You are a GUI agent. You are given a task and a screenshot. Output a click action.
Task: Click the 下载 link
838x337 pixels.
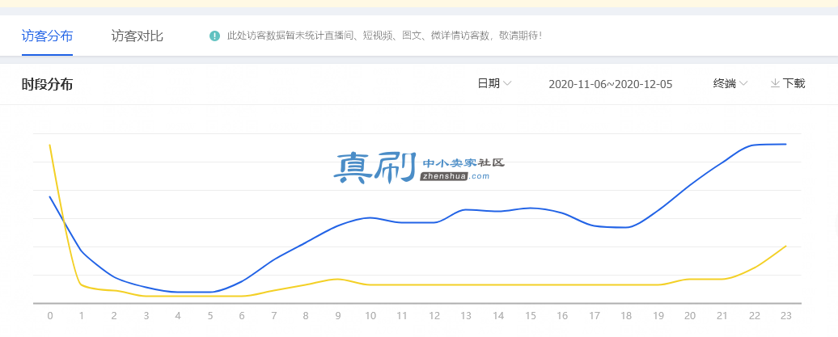pyautogui.click(x=794, y=83)
